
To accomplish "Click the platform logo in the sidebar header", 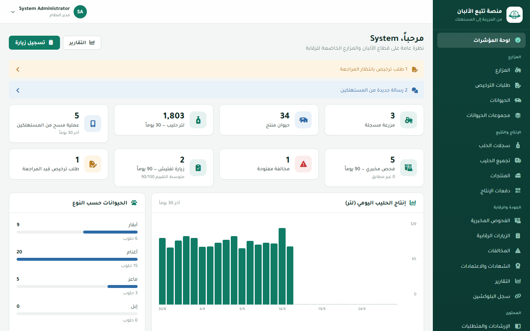I will [x=514, y=15].
